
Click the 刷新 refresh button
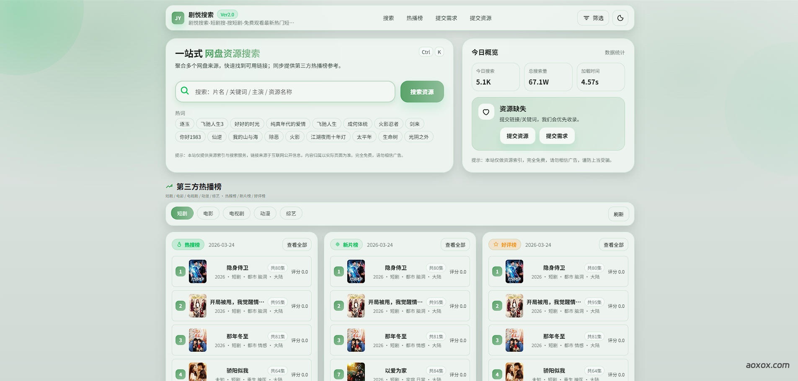pos(618,214)
